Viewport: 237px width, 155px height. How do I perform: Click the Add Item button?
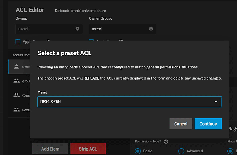coord(50,149)
